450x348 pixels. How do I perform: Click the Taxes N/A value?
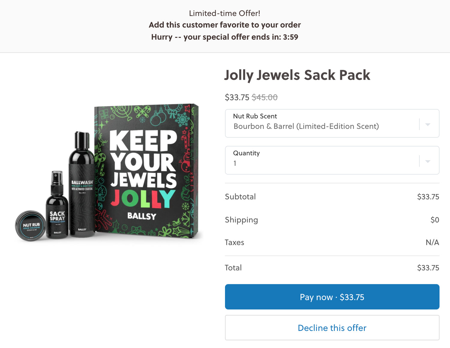point(432,242)
